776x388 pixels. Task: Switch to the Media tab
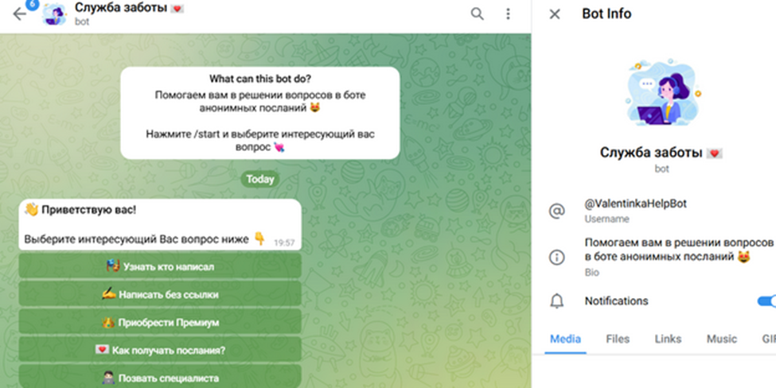coord(565,339)
